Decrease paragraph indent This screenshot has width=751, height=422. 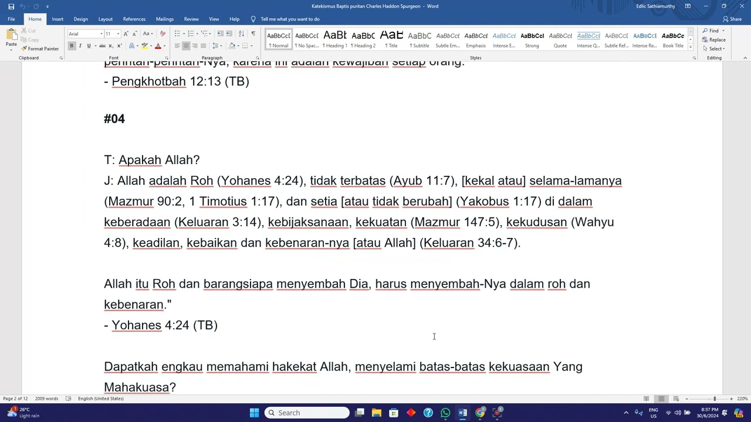click(220, 33)
